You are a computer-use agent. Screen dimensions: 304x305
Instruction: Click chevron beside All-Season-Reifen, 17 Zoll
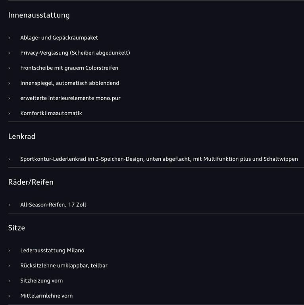[9, 205]
